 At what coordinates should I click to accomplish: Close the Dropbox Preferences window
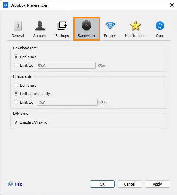point(172,5)
